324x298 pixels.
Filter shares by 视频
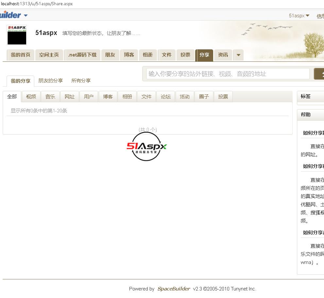pyautogui.click(x=31, y=96)
